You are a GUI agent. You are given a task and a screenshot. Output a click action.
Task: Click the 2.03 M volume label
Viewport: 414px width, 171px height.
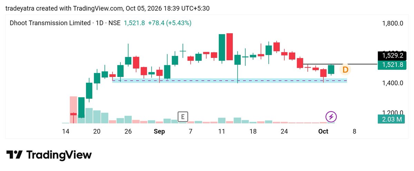(392, 119)
